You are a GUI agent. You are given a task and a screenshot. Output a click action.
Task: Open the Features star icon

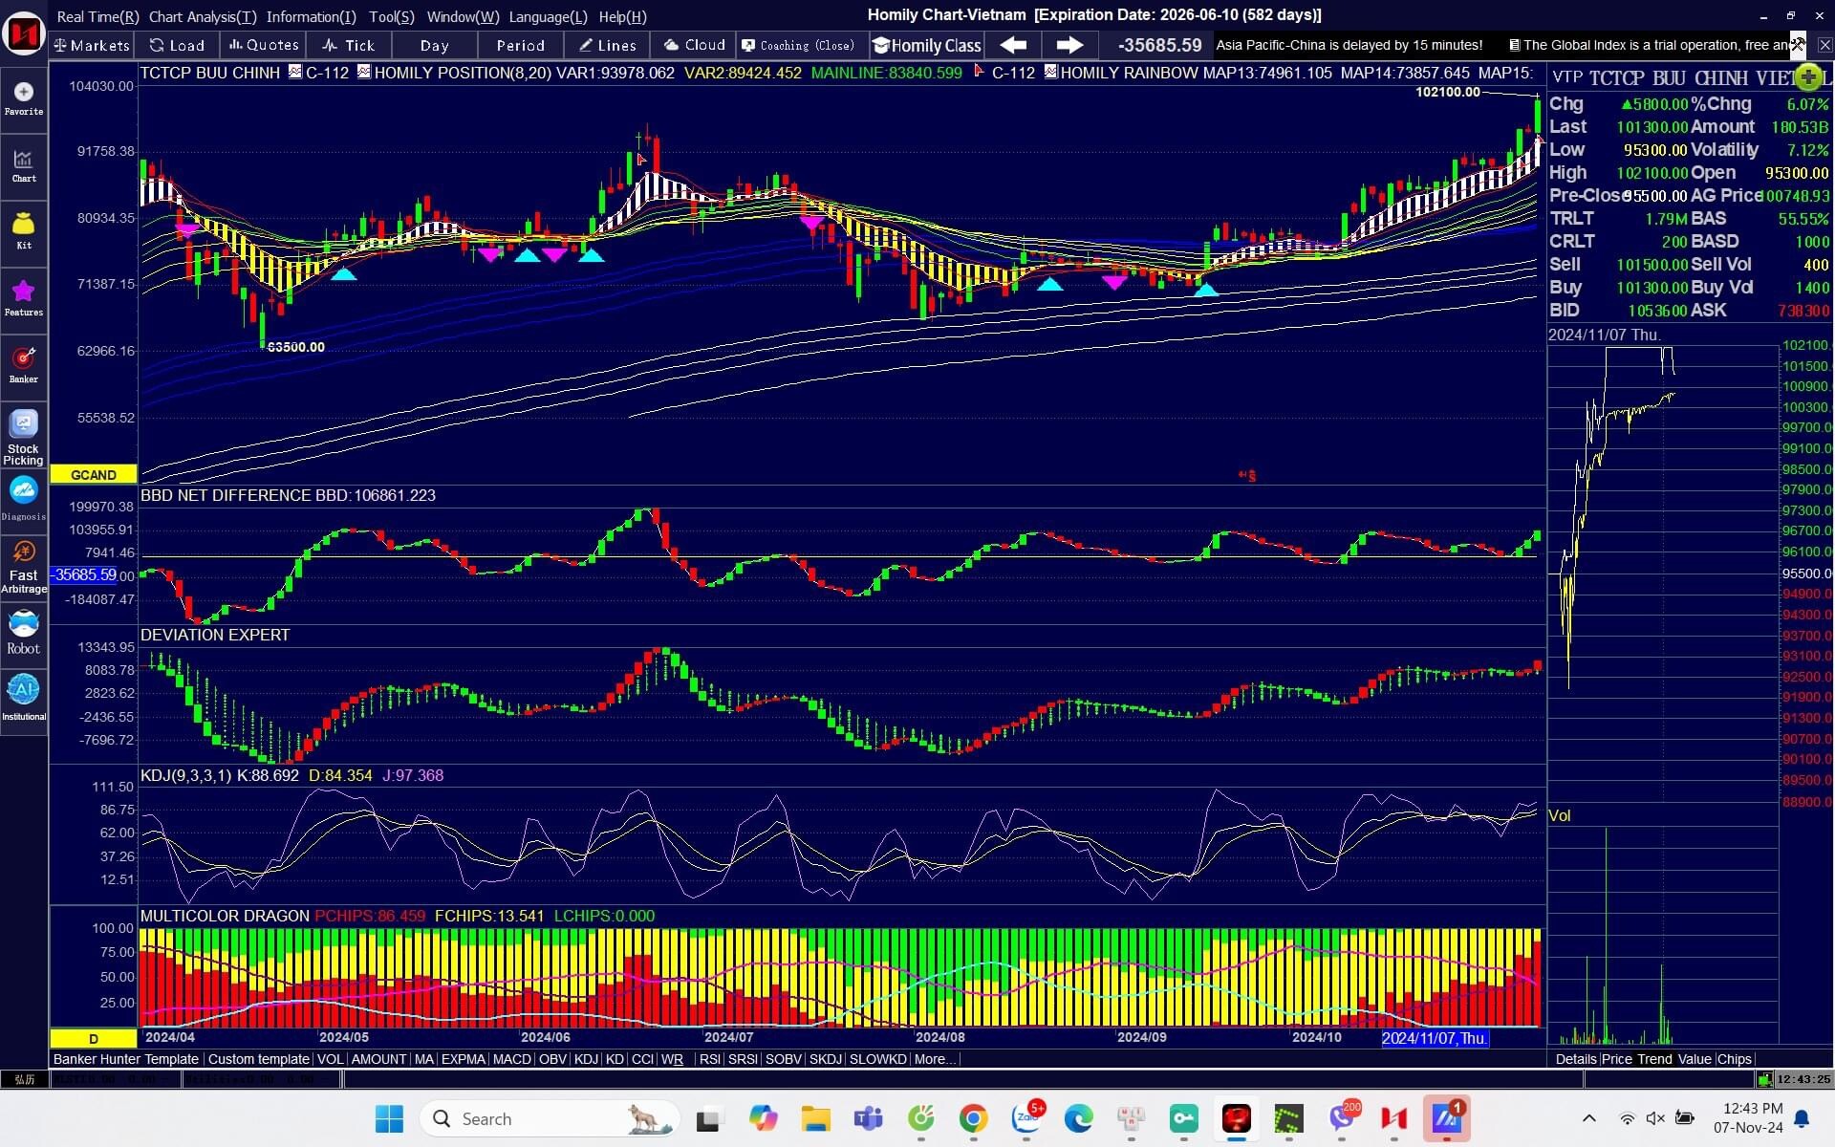[x=23, y=299]
